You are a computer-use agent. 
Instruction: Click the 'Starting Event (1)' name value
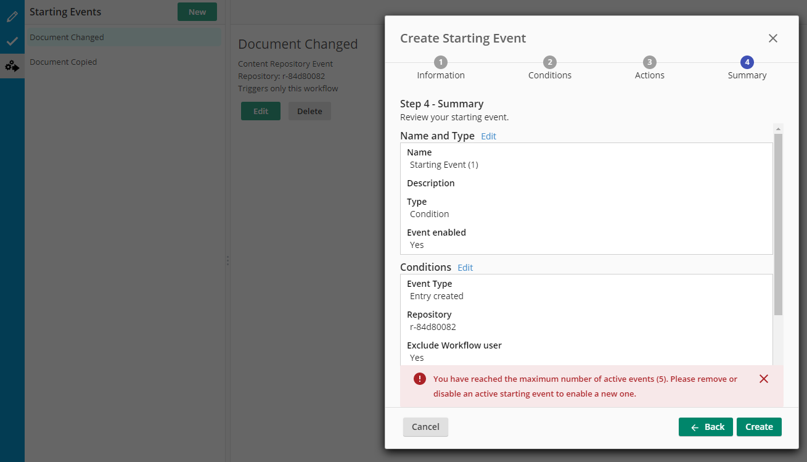click(444, 165)
